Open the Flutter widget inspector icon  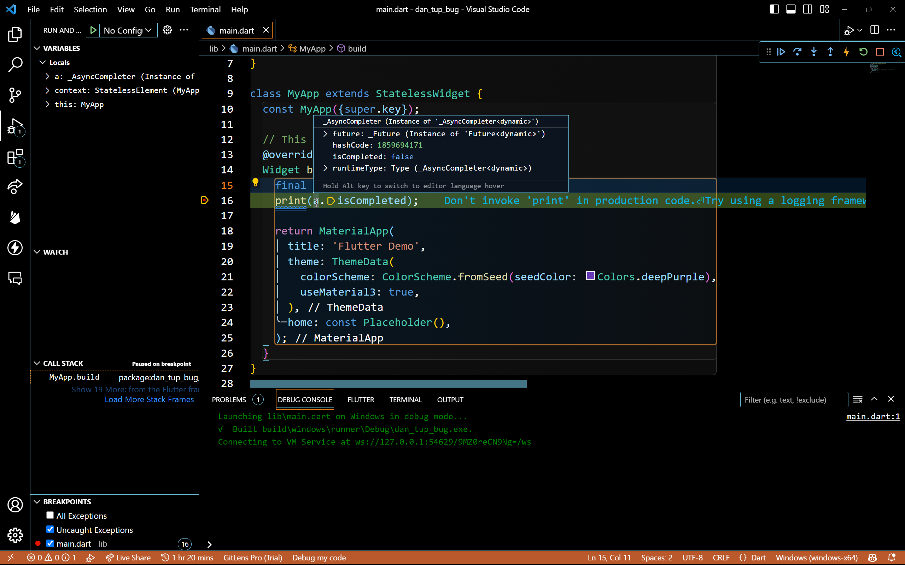coord(897,52)
